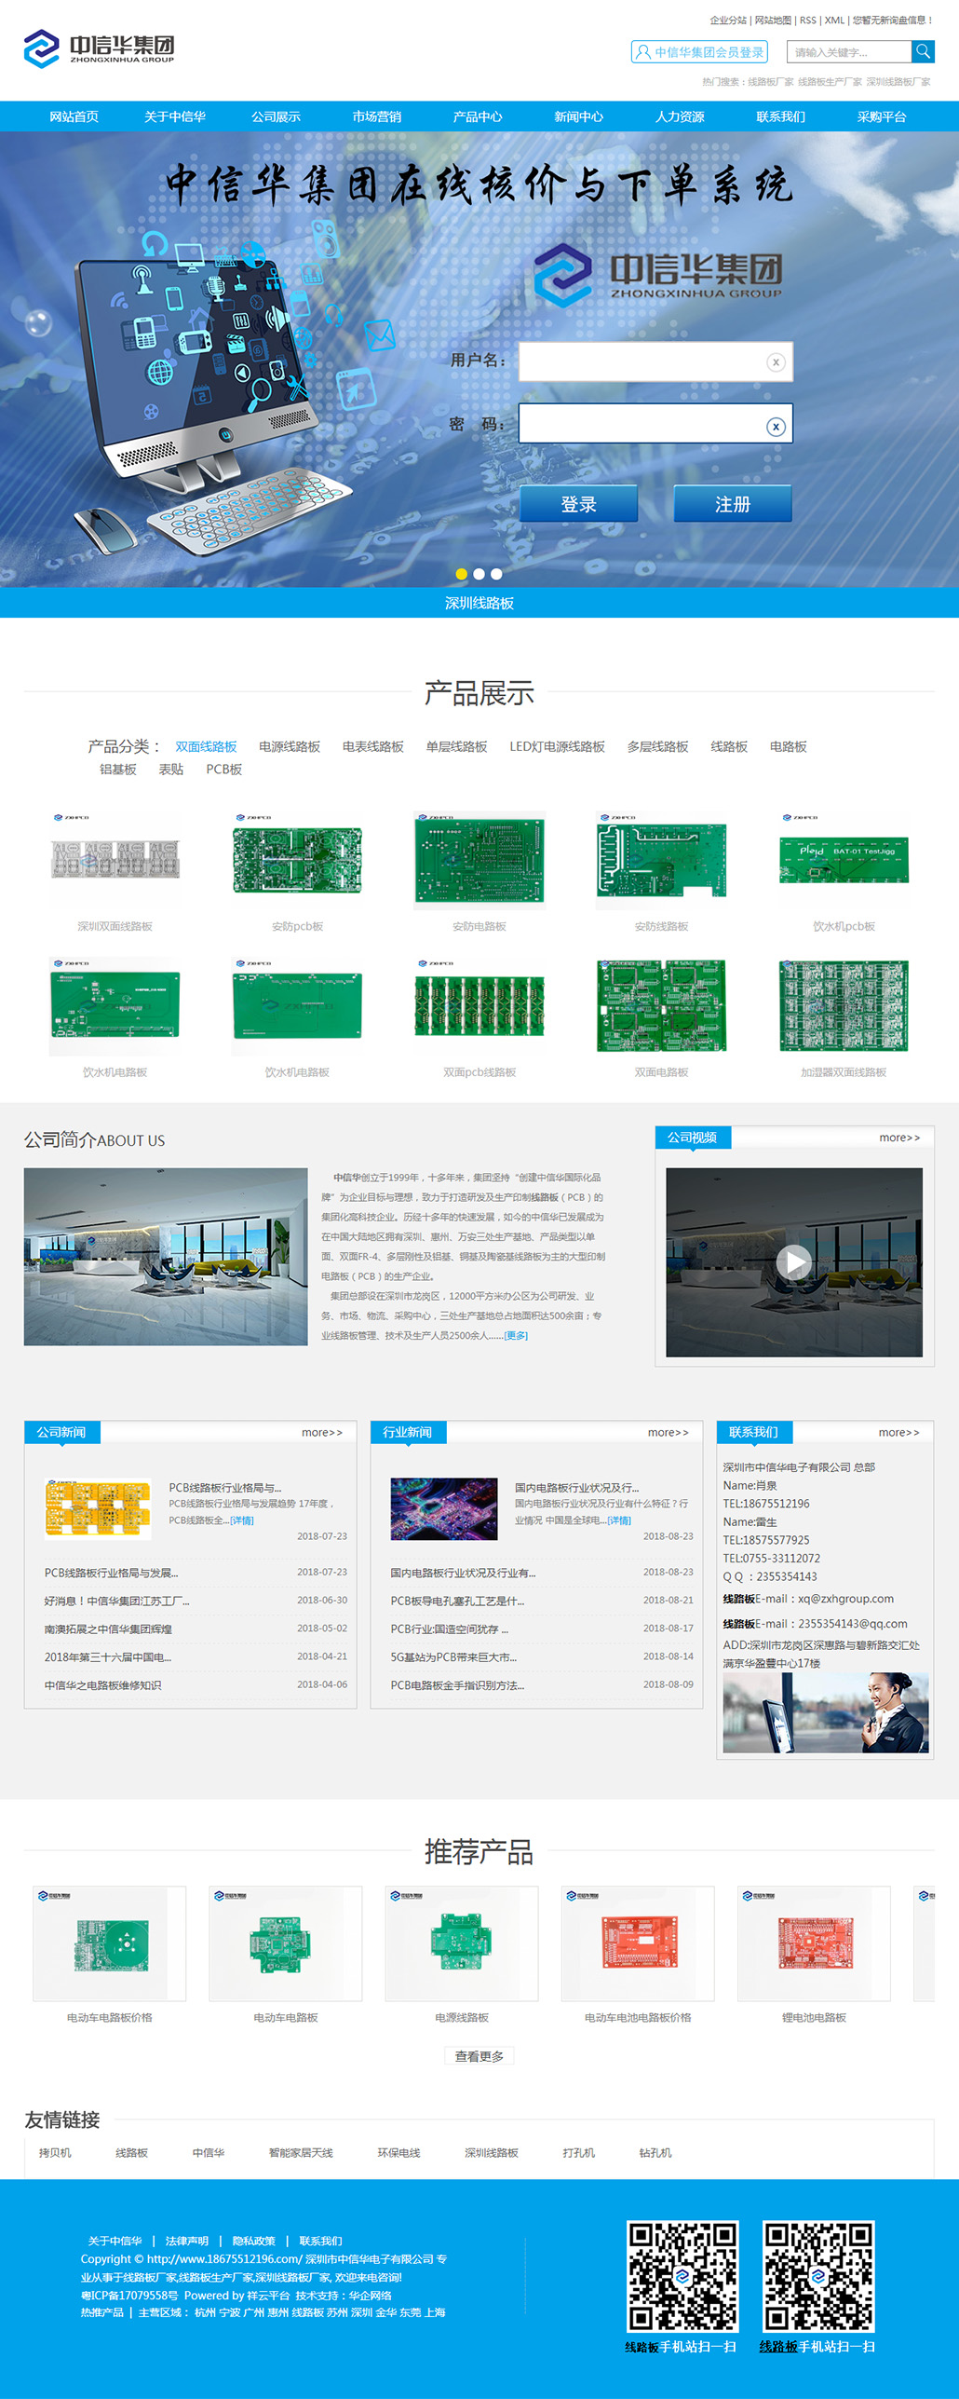Viewport: 959px width, 2399px height.
Task: Open the right footer QR code
Action: 818,2276
